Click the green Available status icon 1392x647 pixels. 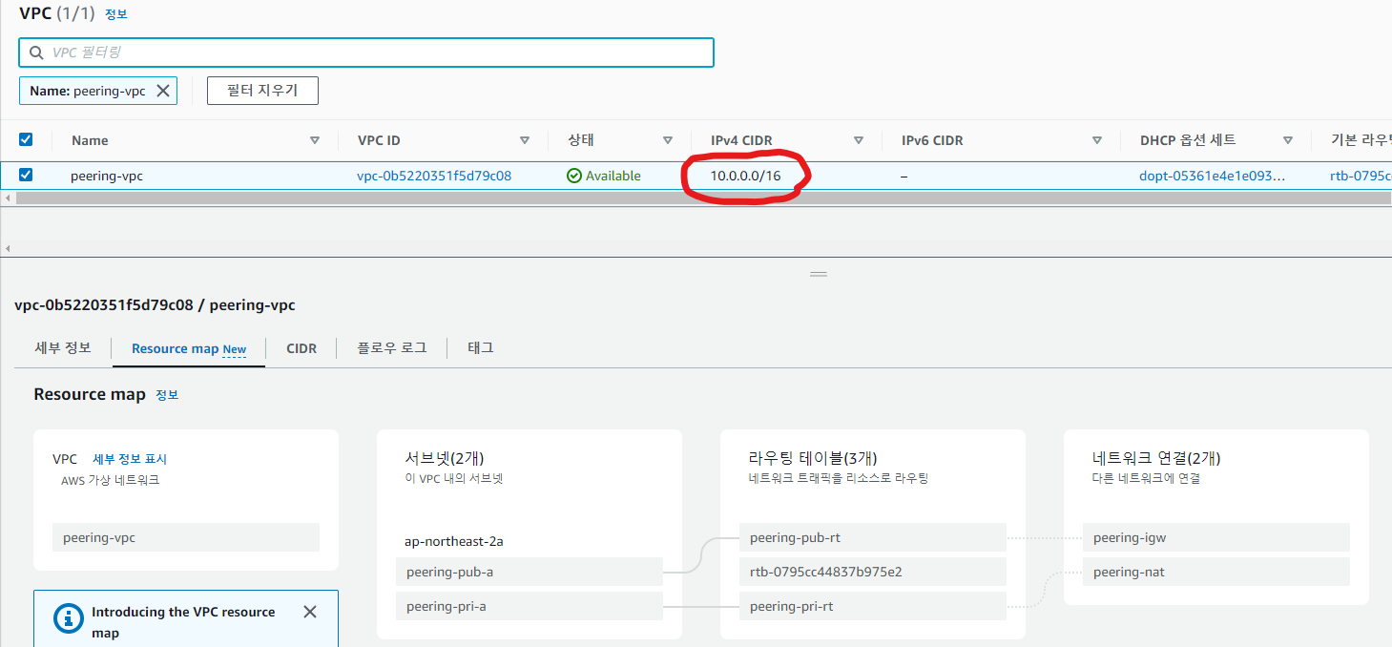(573, 176)
